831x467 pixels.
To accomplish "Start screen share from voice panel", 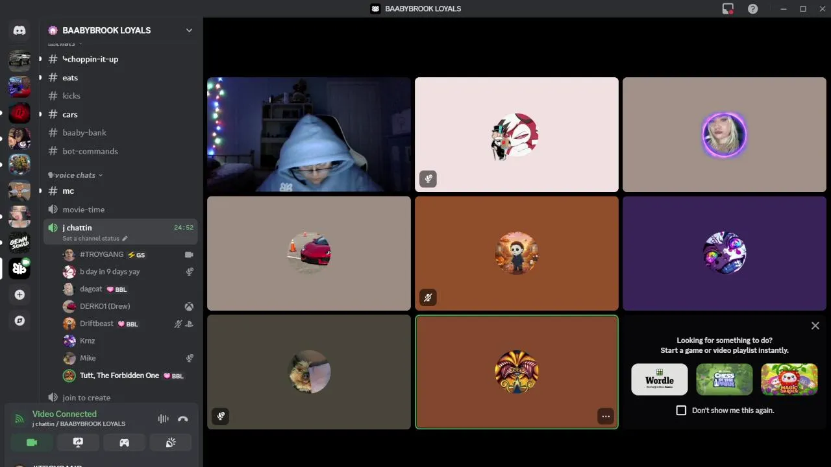I will 78,442.
